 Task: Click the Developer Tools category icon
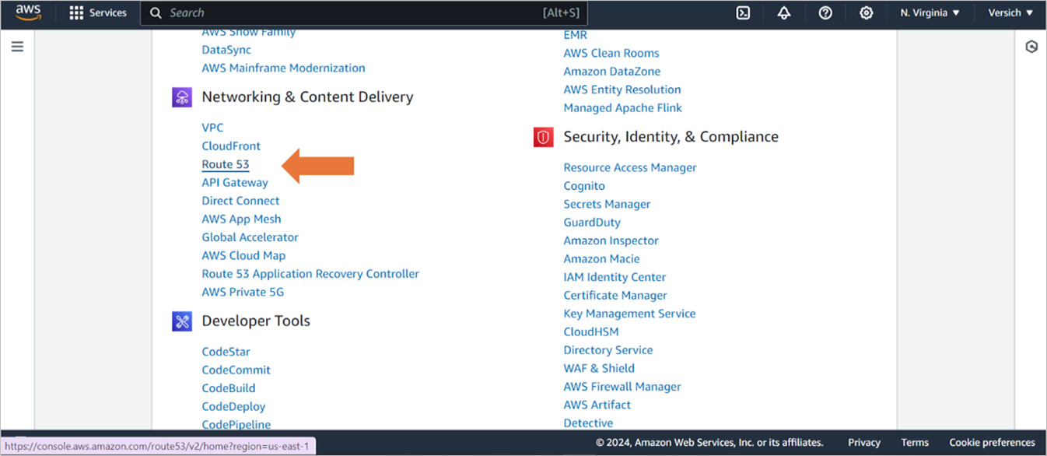tap(182, 321)
